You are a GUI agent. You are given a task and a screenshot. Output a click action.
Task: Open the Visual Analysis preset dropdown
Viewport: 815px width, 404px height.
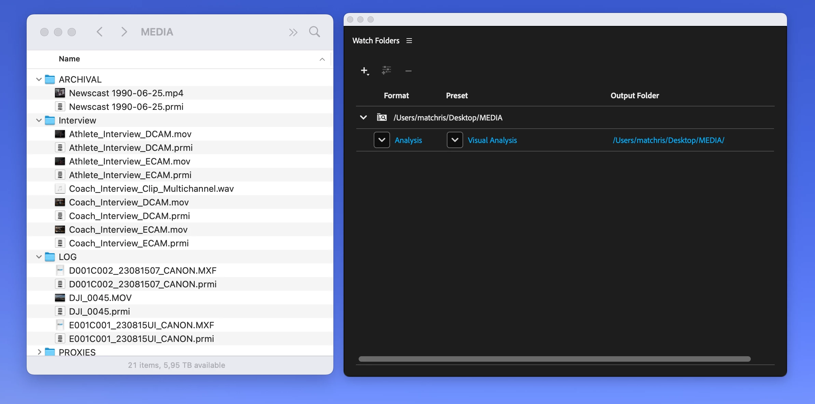coord(455,140)
